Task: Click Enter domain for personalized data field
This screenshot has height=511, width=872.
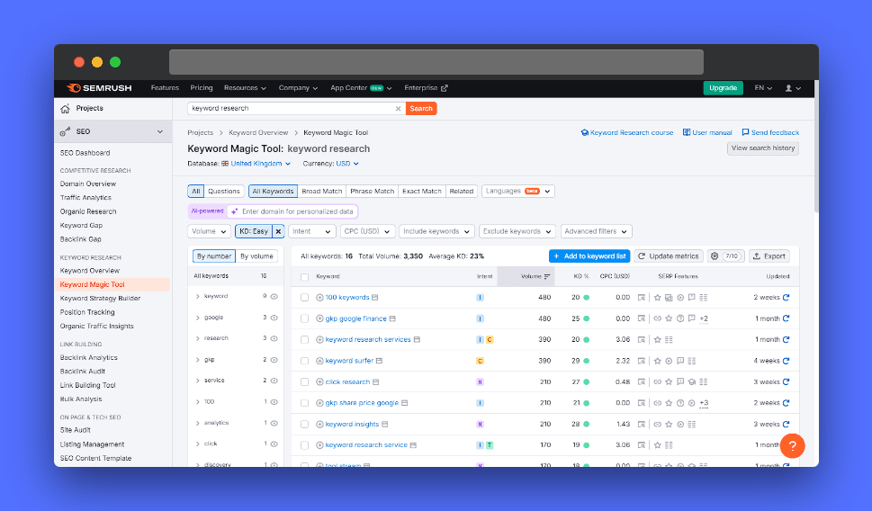Action: (x=292, y=211)
